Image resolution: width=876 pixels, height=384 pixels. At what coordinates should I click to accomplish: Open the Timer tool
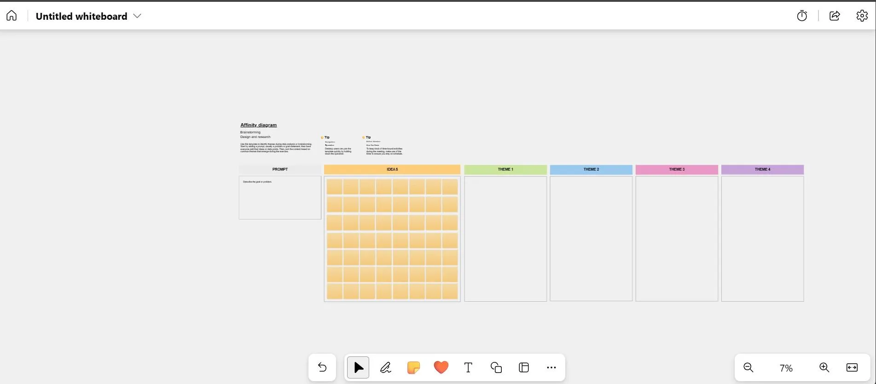[x=802, y=16]
